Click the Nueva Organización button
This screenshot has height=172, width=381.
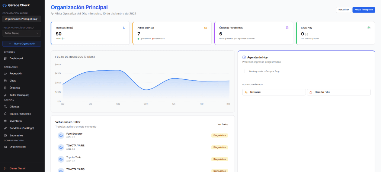(22, 43)
